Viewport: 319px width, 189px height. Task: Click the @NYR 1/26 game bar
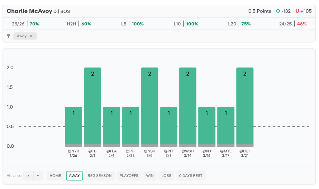pos(74,126)
